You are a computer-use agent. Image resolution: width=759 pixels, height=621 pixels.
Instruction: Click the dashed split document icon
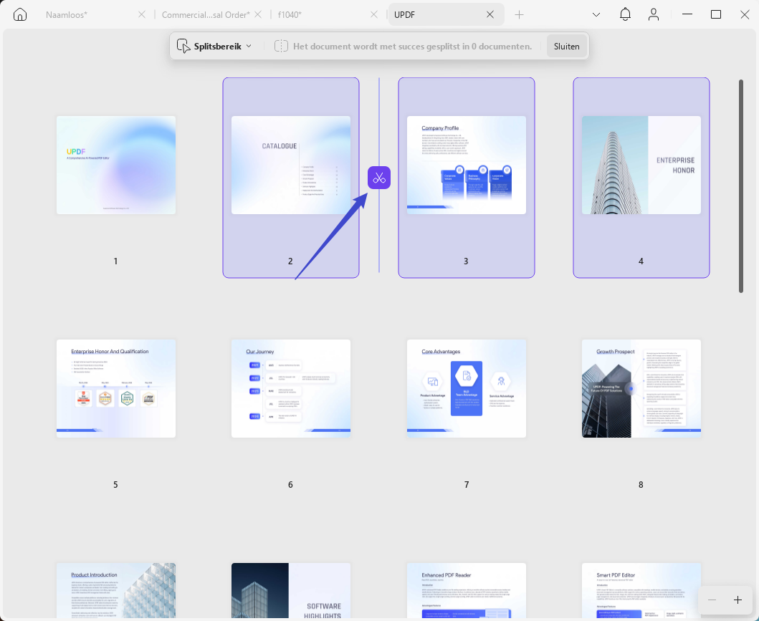pyautogui.click(x=281, y=46)
